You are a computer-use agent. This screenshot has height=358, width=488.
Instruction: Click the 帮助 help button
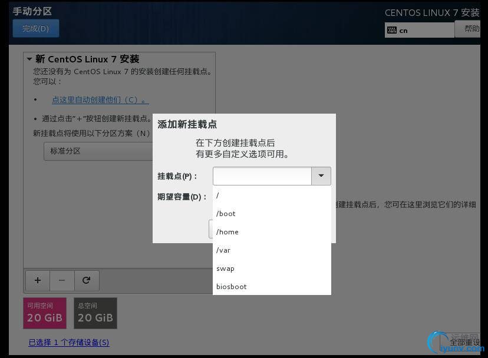[468, 29]
